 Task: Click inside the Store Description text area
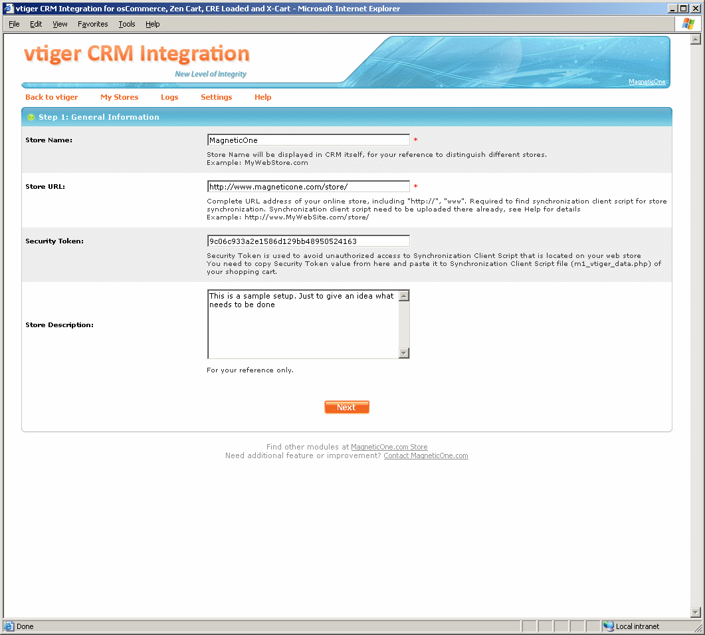coord(303,324)
